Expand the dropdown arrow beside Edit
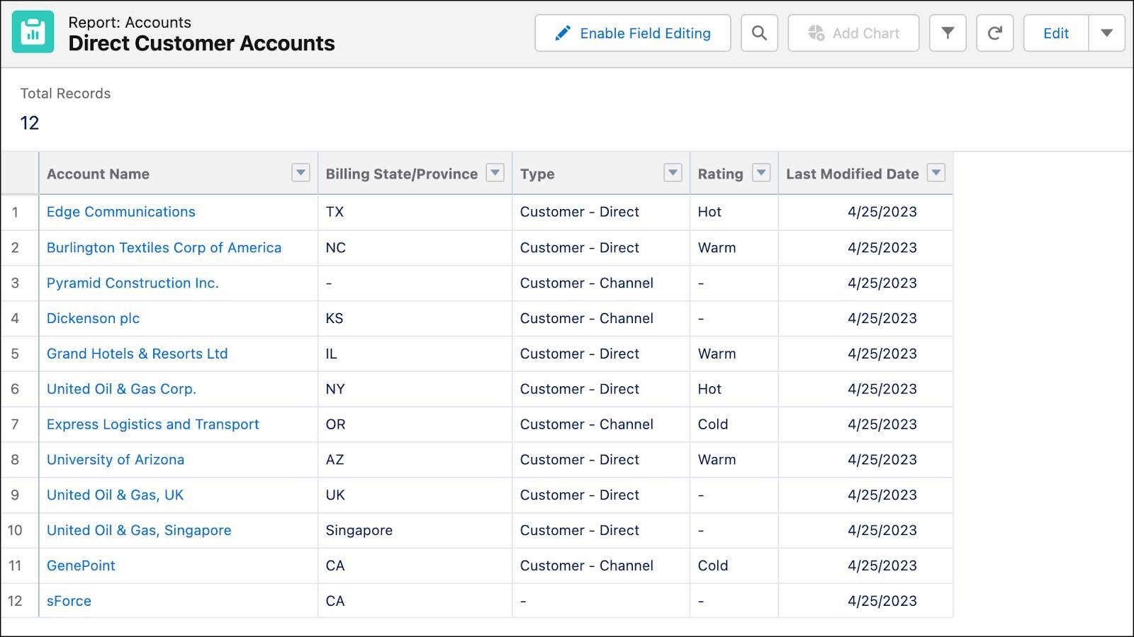This screenshot has height=637, width=1134. [1106, 33]
